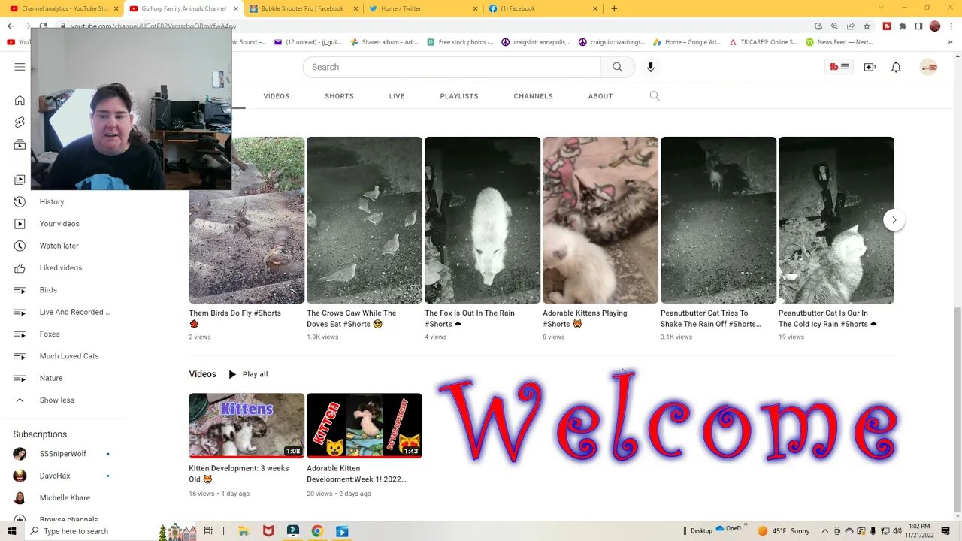The height and width of the screenshot is (541, 962).
Task: Open Michelle Khare subscription
Action: [x=65, y=497]
